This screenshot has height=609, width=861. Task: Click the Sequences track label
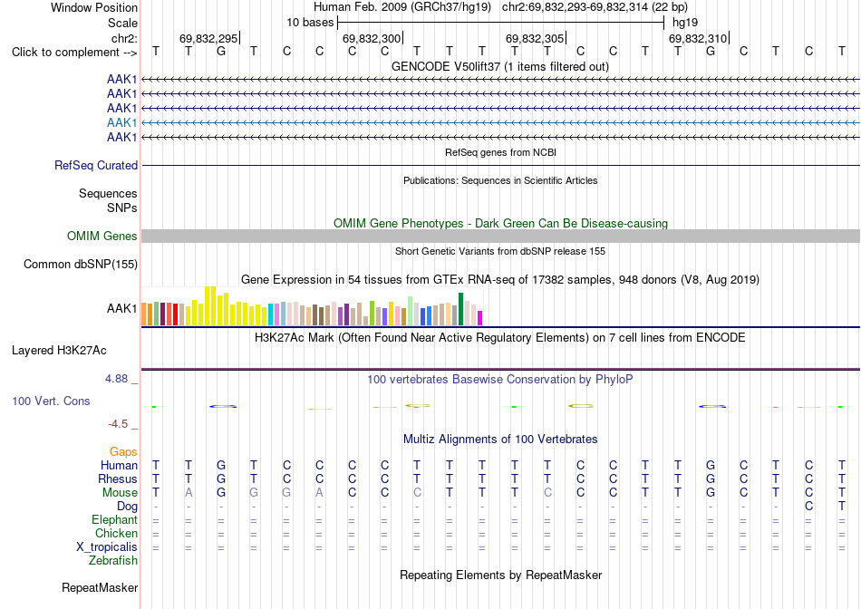(x=108, y=193)
